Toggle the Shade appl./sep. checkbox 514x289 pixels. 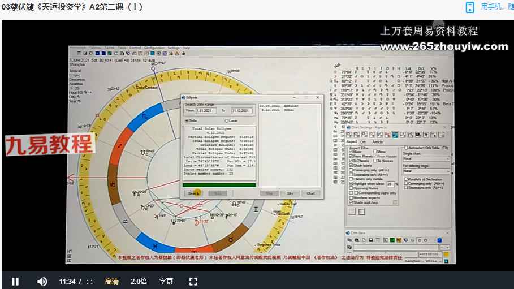pyautogui.click(x=351, y=202)
